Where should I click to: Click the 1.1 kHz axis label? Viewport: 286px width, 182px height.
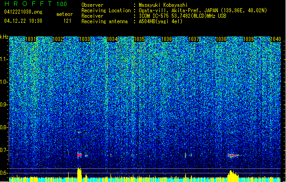(4, 59)
